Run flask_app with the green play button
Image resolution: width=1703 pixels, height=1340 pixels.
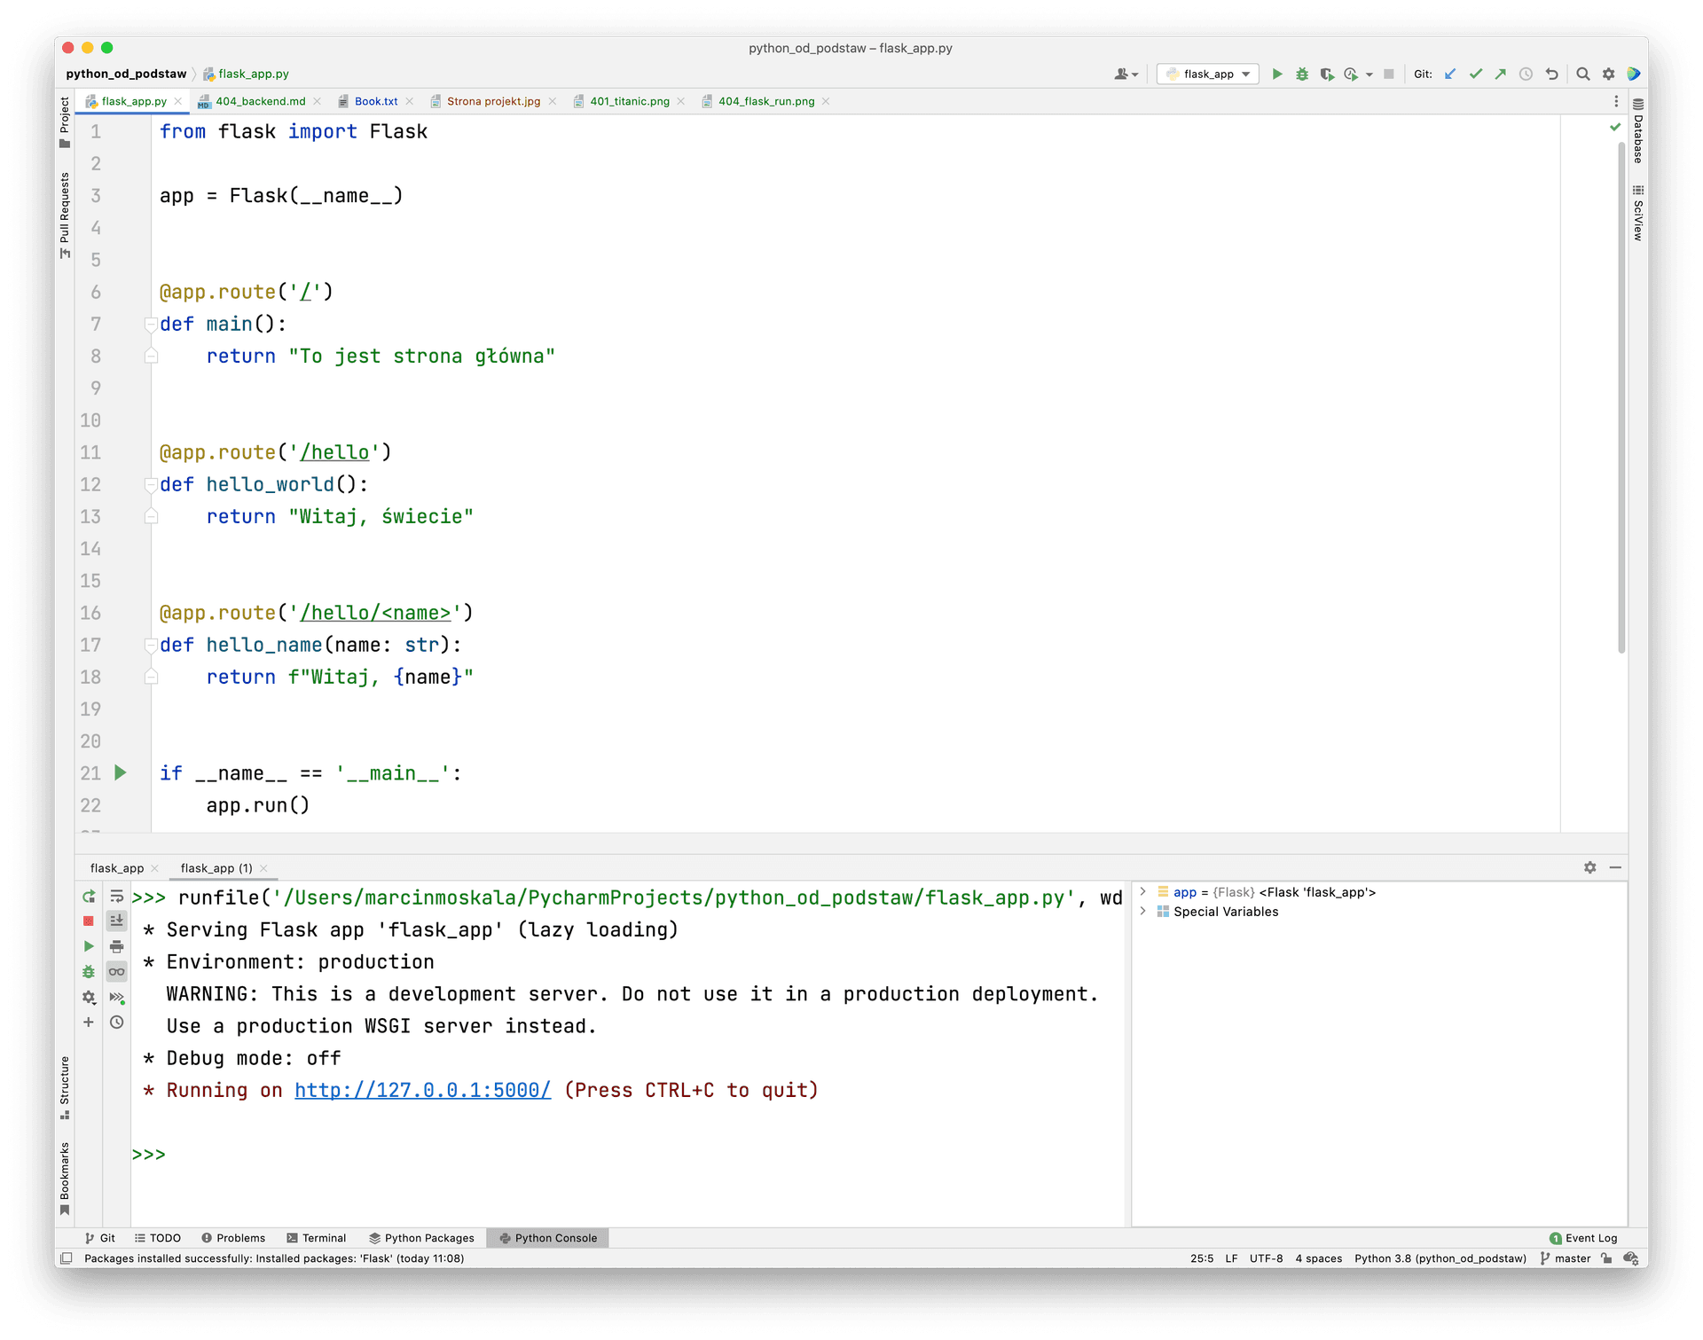pos(1277,74)
